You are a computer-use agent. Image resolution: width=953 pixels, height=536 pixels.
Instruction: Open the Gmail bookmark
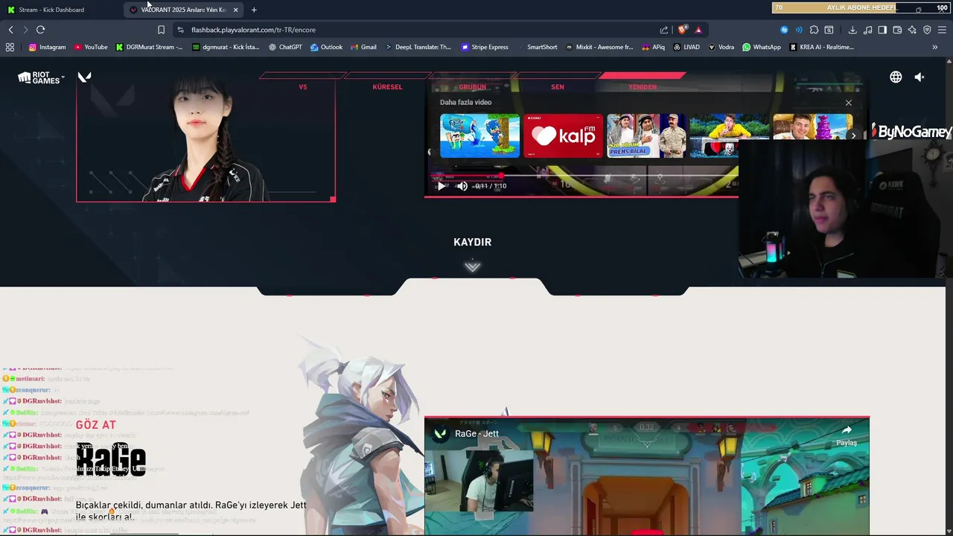[x=364, y=47]
